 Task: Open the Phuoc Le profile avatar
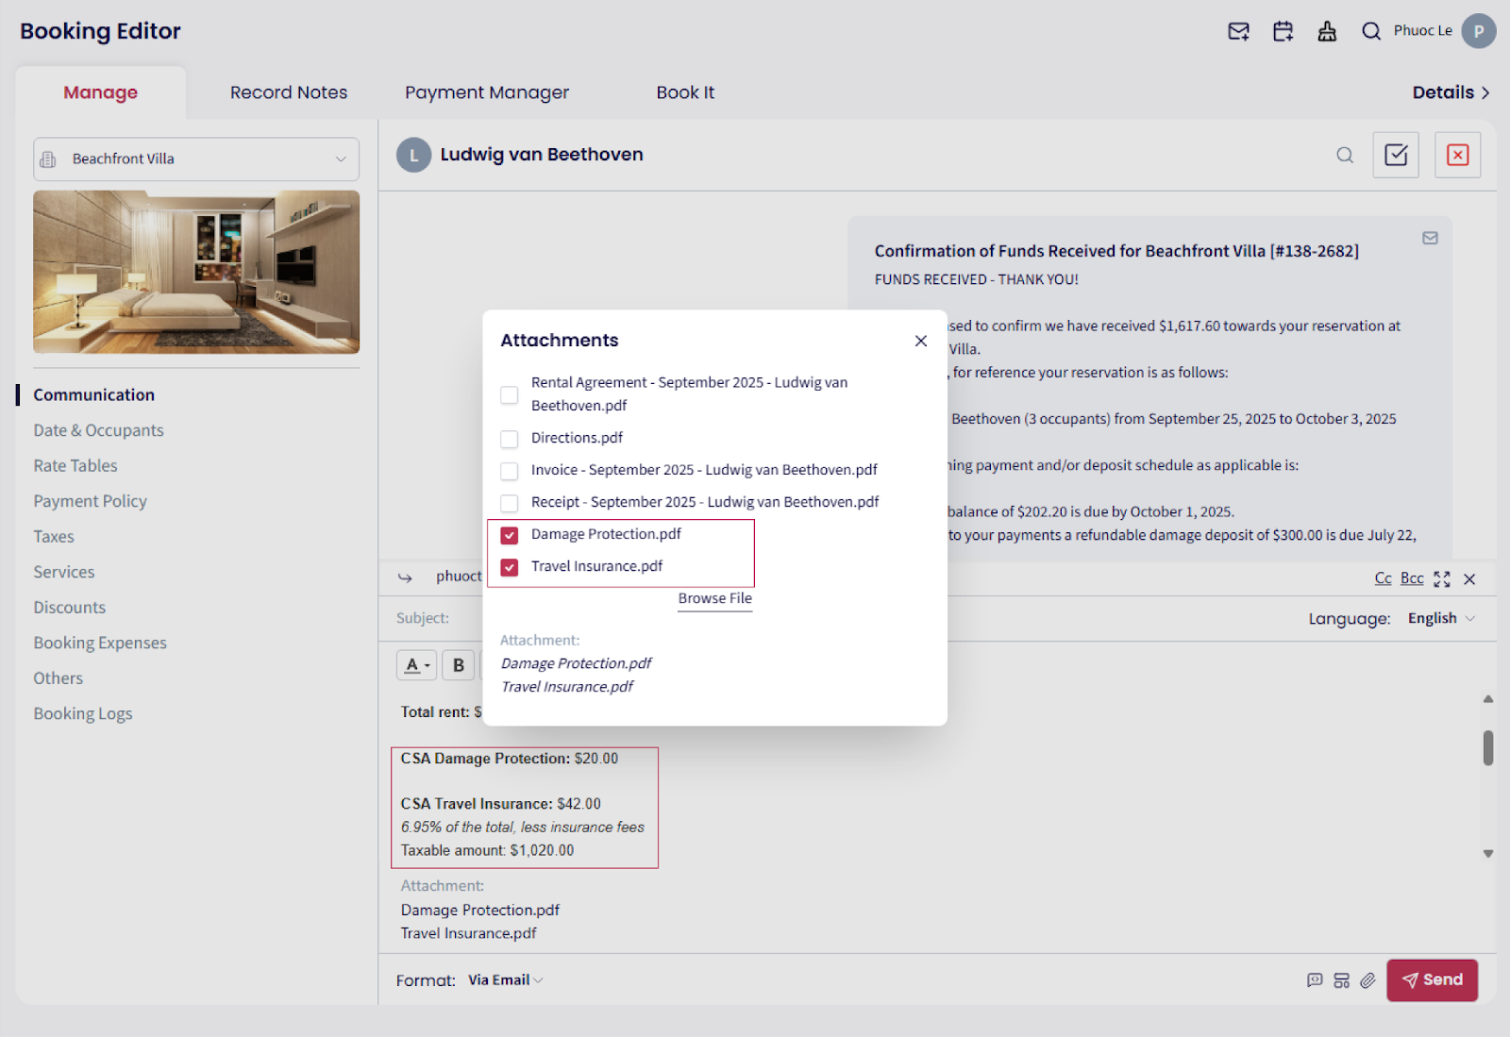coord(1479,31)
